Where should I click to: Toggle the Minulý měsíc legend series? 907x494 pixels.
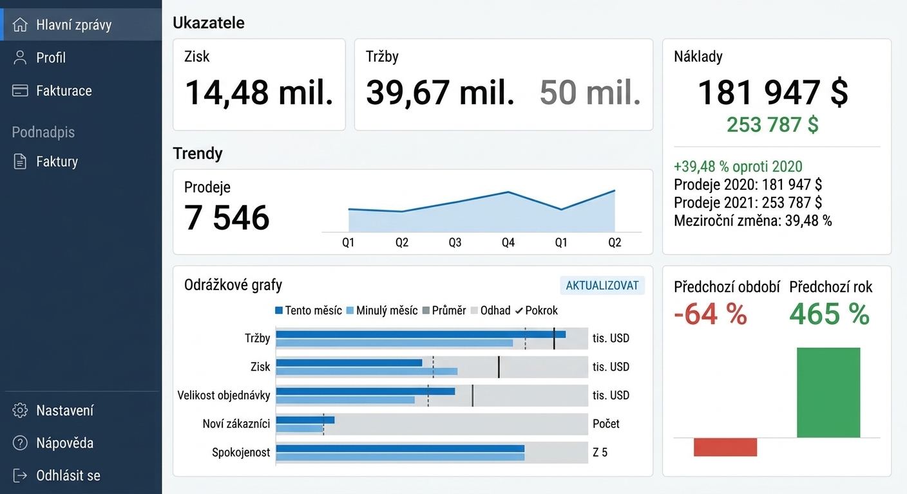[382, 311]
